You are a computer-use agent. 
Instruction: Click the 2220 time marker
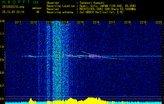pos(159,22)
